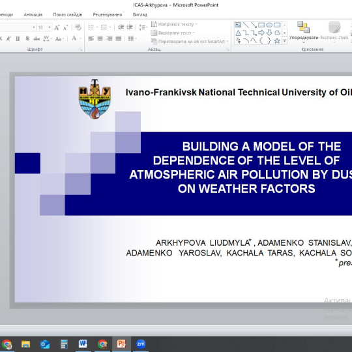Open the Анімація ribbon tab

tap(33, 14)
